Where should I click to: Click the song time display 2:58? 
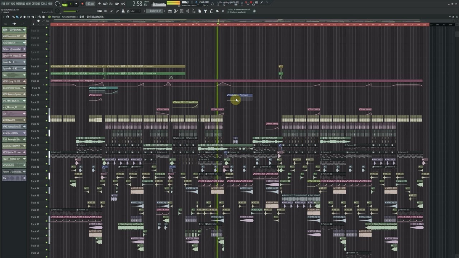tap(139, 4)
